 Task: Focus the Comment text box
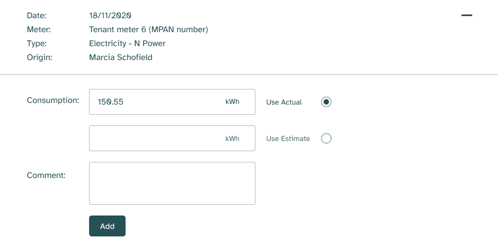(x=172, y=183)
